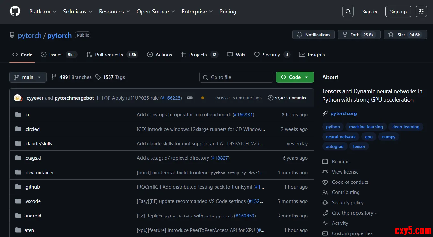433x237 pixels.
Task: Open 4991 Branches list
Action: (x=71, y=77)
